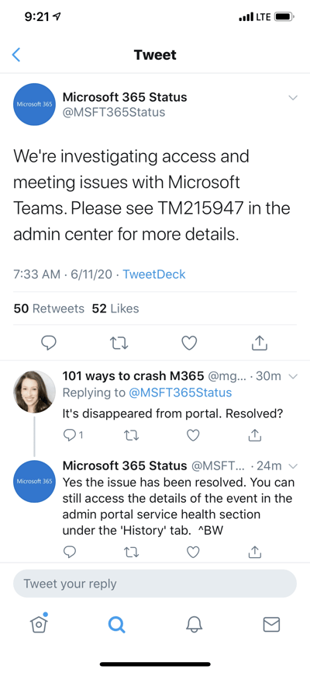Tap the "Tweet your reply" field

[x=155, y=584]
